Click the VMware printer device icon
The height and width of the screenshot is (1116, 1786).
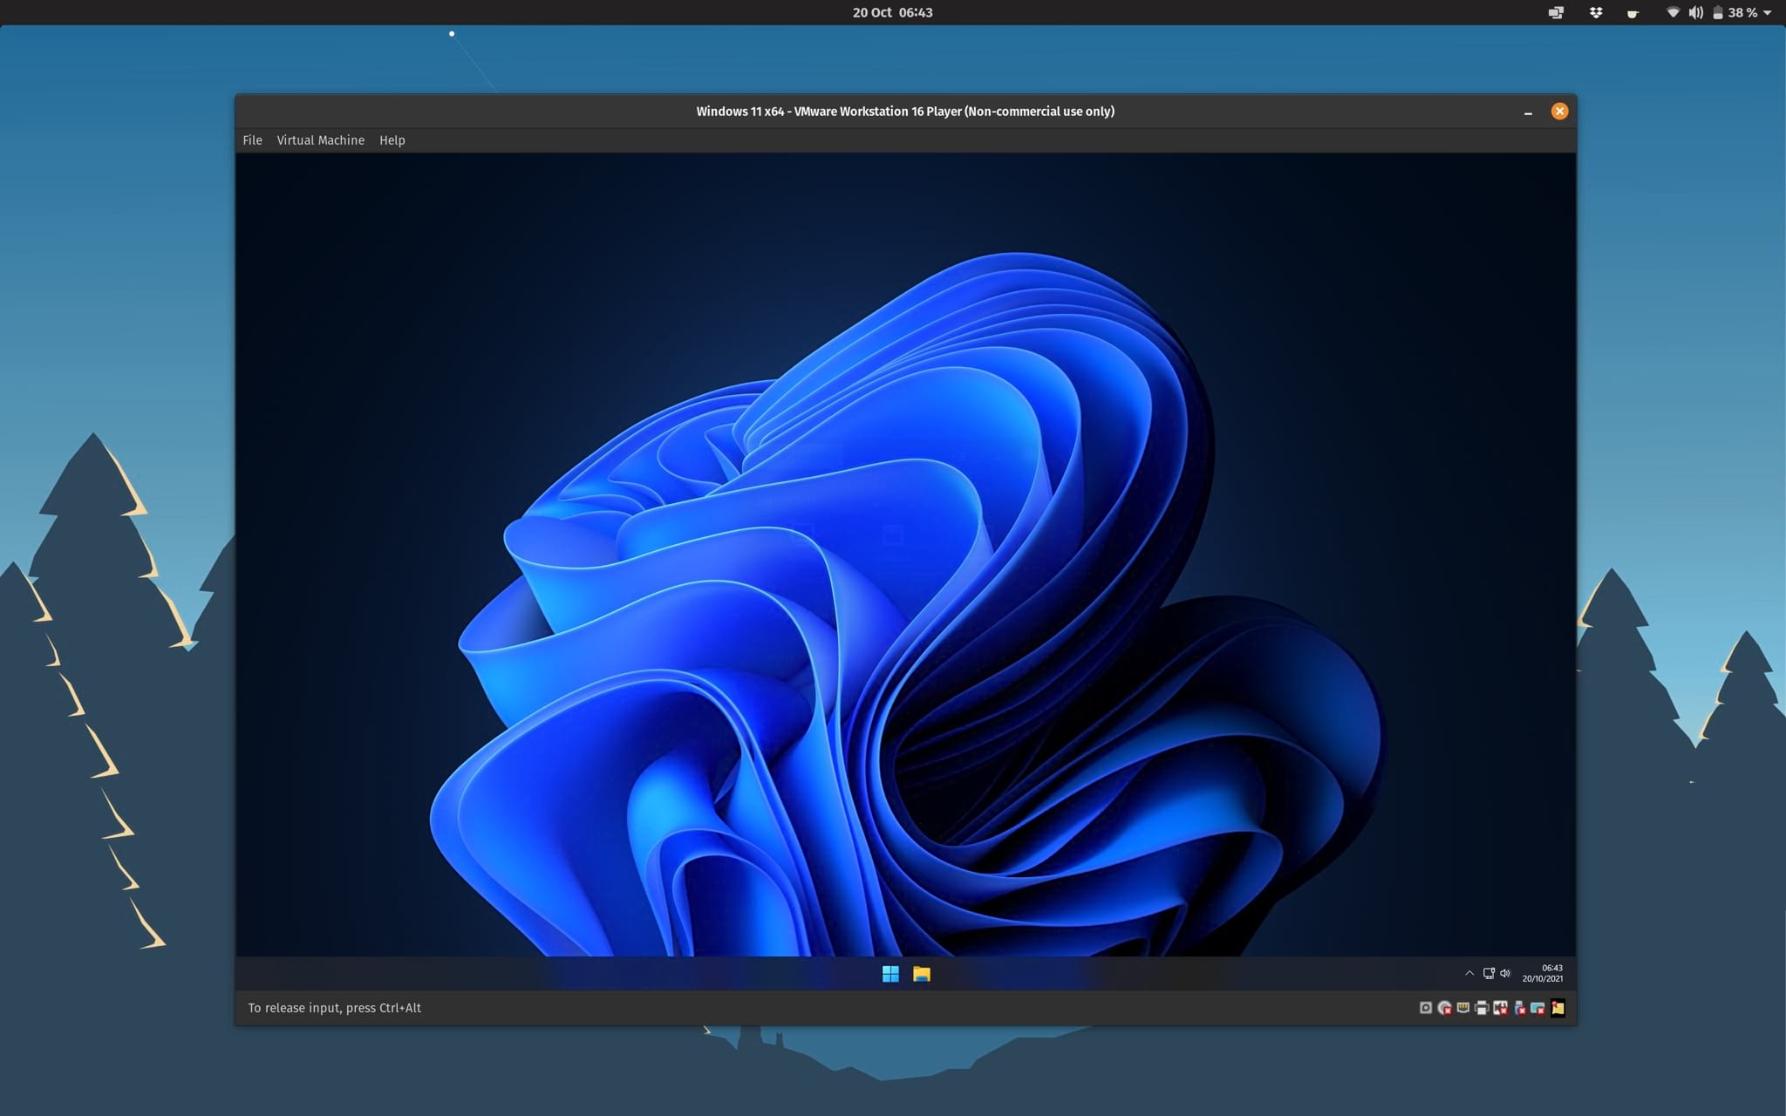(x=1482, y=1008)
